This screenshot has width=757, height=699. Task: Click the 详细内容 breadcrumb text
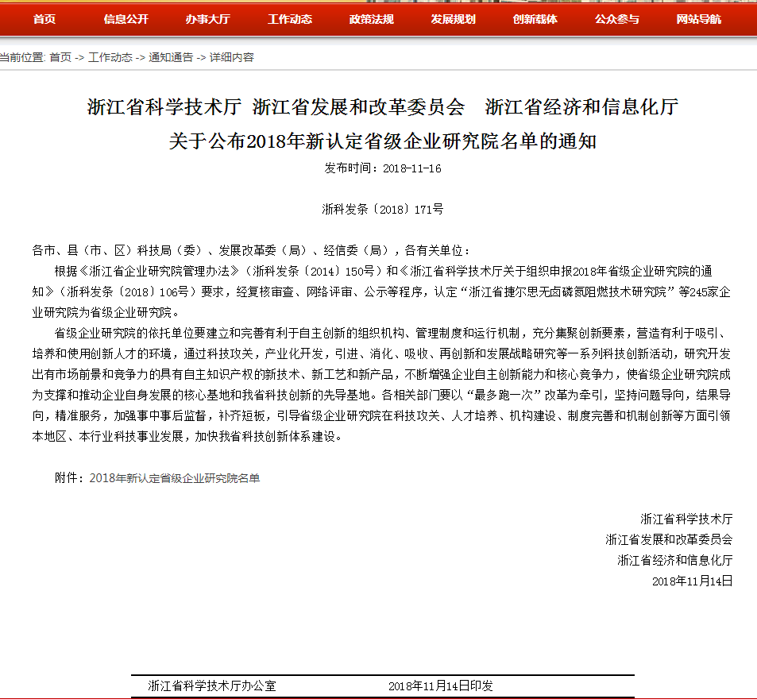click(x=231, y=57)
